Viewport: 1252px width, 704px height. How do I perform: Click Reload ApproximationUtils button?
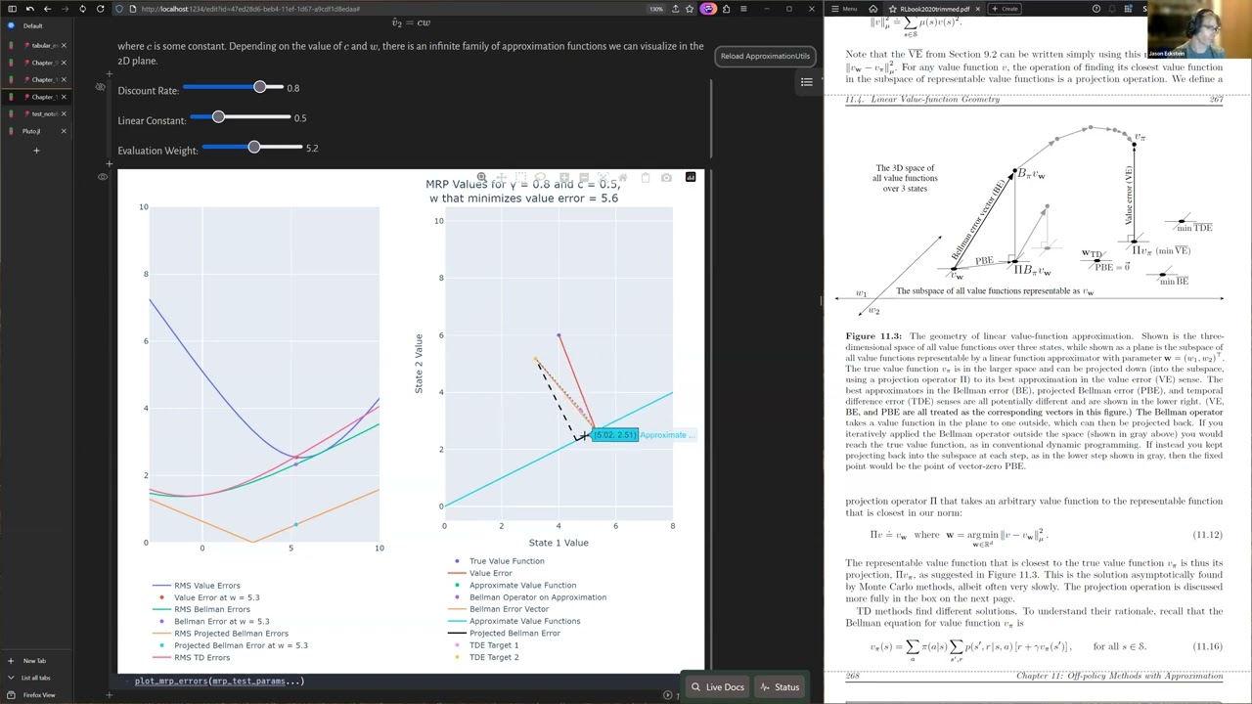765,56
